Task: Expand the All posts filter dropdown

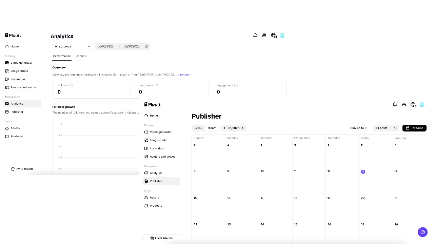Action: [x=386, y=128]
